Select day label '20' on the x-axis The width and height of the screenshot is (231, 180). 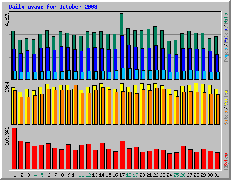pyautogui.click(x=143, y=175)
